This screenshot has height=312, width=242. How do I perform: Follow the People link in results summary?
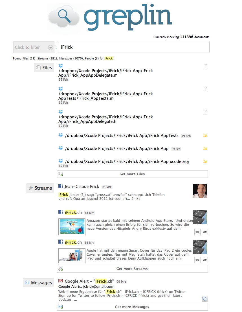pos(89,58)
